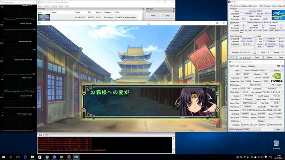Viewport: 285px width, 160px height.
Task: Toggle the UEFI checkbox in GPU-Z
Action: pyautogui.click(x=277, y=85)
